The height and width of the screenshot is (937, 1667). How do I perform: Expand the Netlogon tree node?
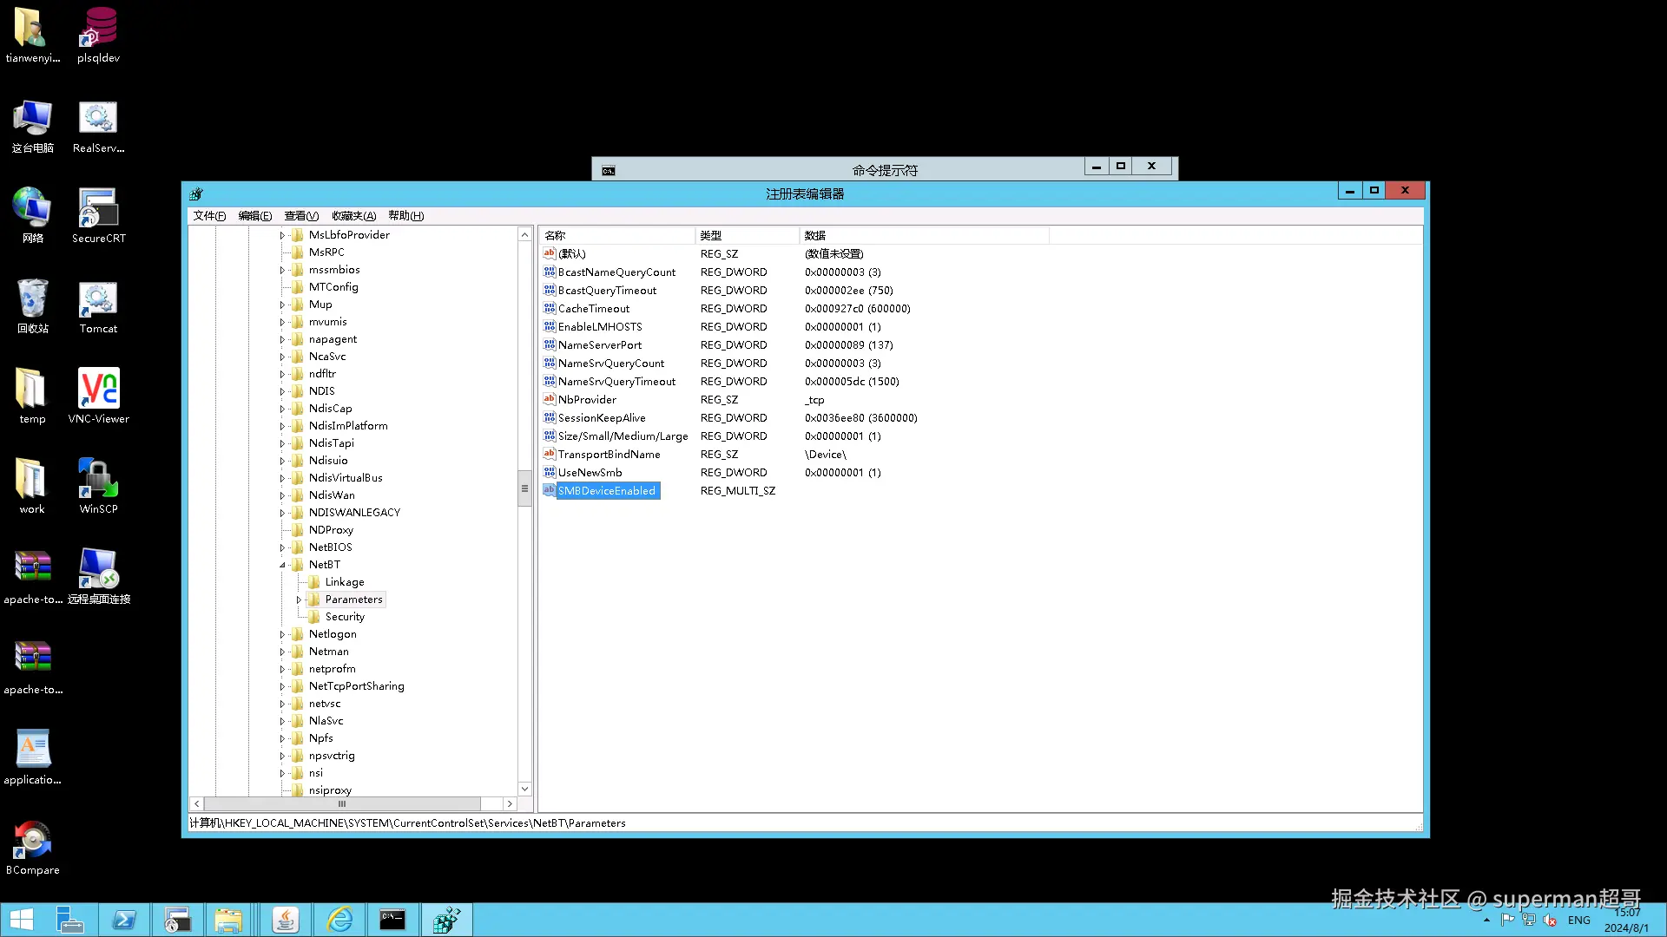tap(282, 634)
